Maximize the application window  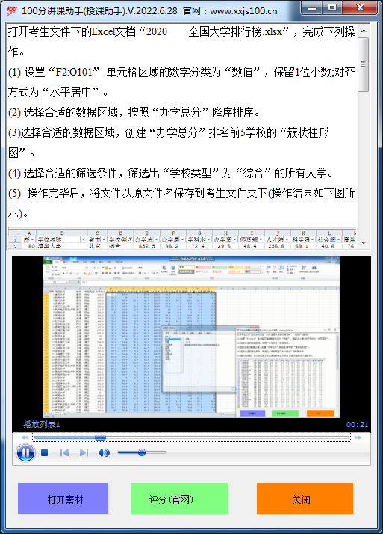point(332,7)
